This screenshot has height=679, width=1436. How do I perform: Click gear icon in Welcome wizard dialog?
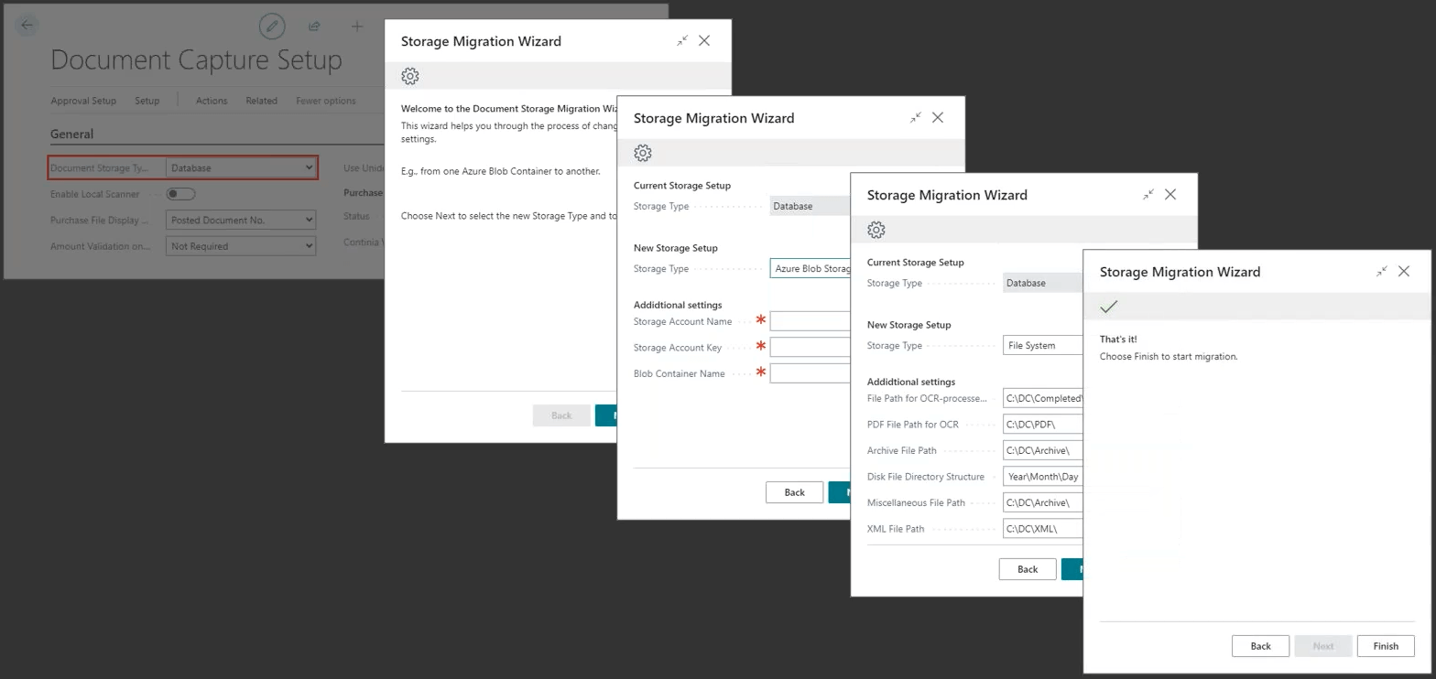pos(410,76)
